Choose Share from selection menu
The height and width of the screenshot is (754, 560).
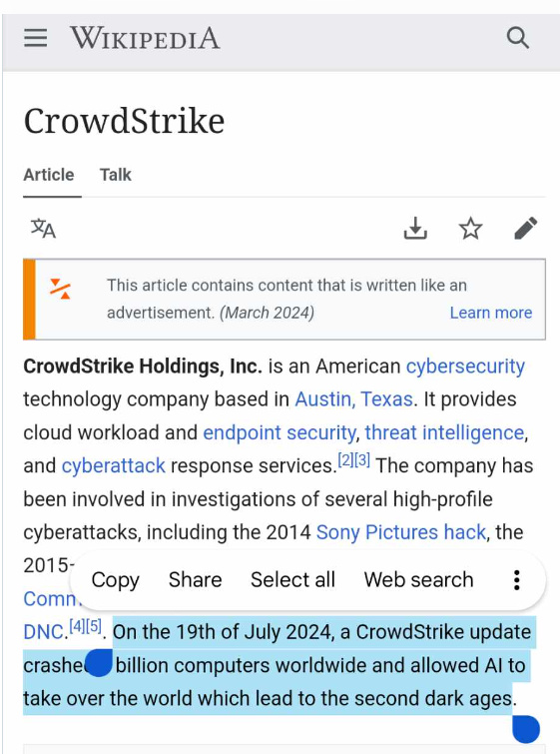point(196,580)
